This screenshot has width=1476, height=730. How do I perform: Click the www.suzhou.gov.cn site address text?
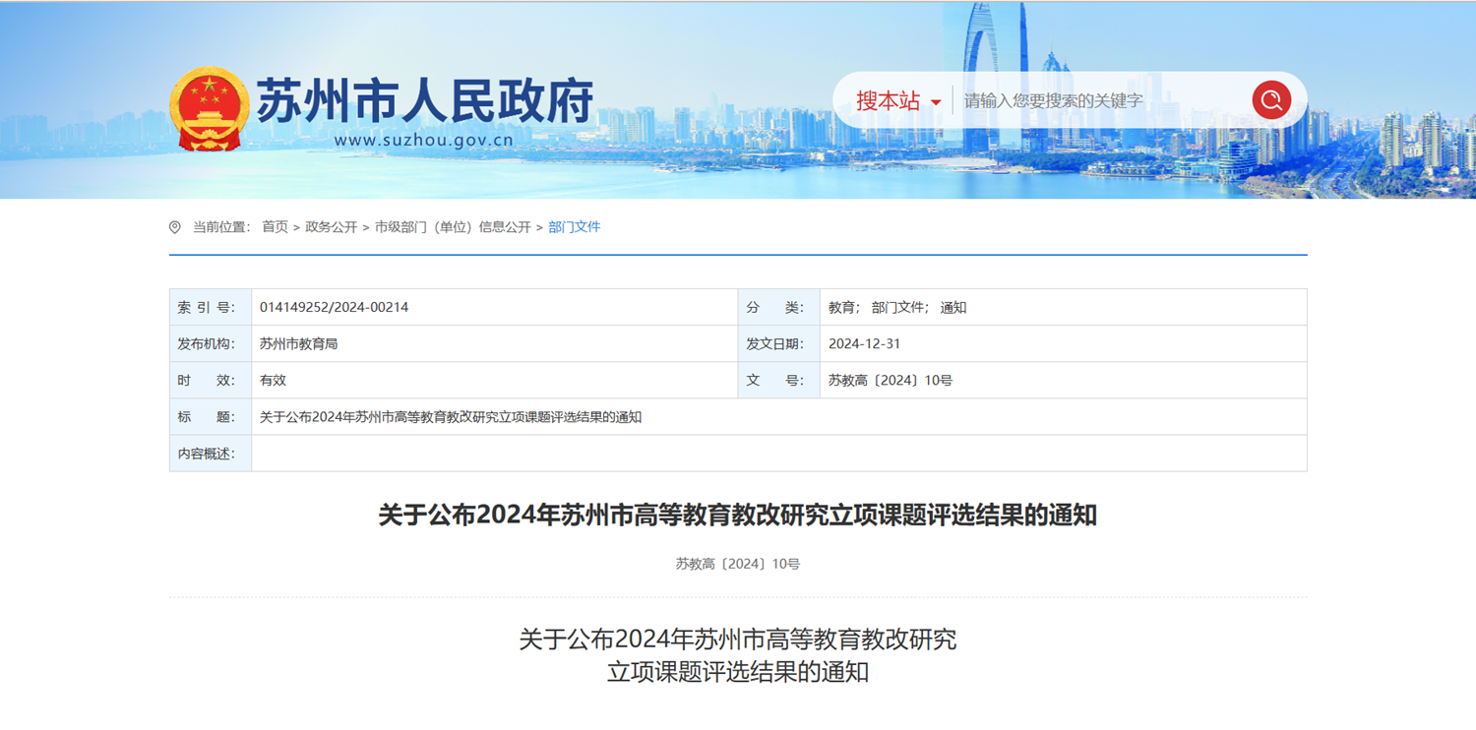[423, 141]
